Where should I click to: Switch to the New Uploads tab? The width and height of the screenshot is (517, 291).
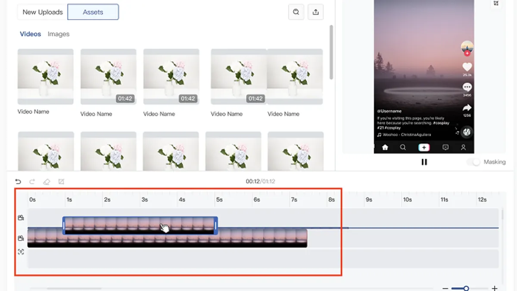(x=43, y=12)
